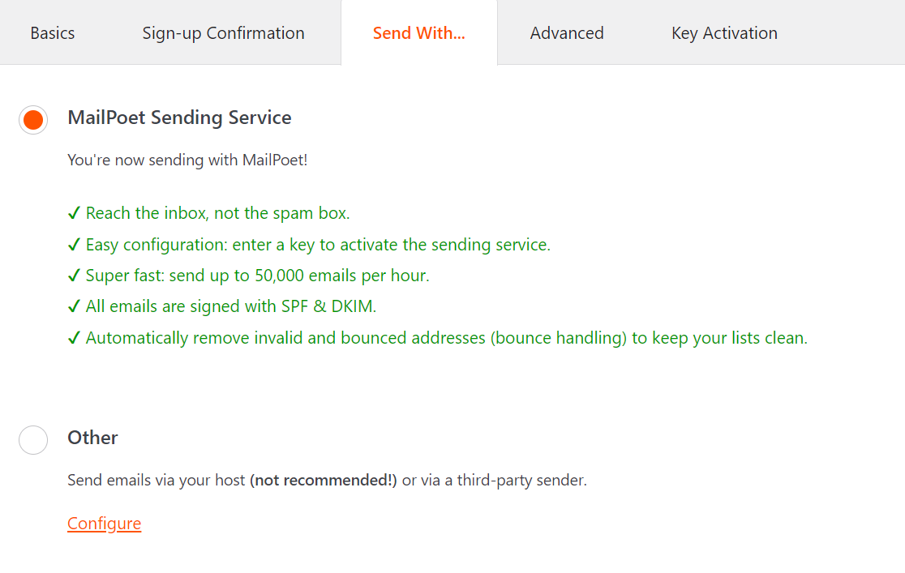The image size is (905, 573).
Task: Click the checkmark beside 50,000 emails per hour
Action: pos(75,275)
